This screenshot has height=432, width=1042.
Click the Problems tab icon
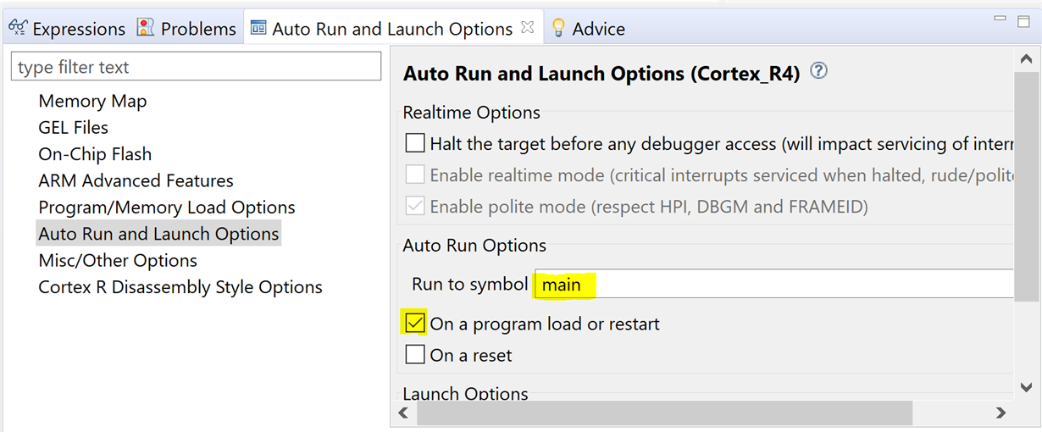point(146,28)
